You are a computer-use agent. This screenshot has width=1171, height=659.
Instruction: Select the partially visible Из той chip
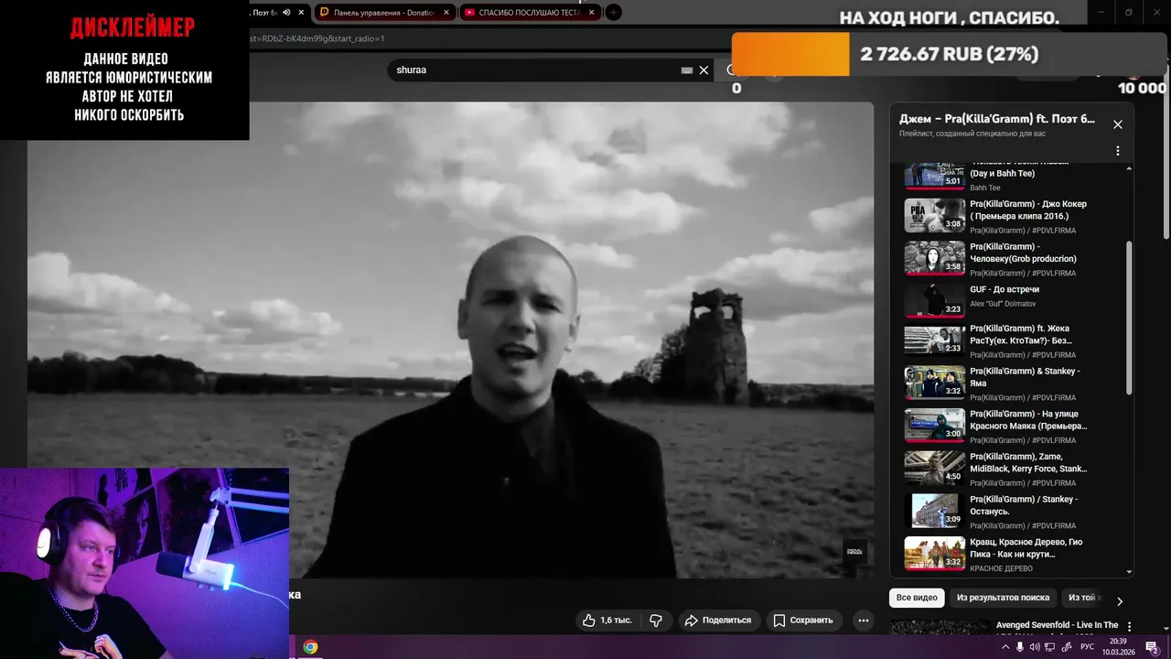click(x=1083, y=598)
